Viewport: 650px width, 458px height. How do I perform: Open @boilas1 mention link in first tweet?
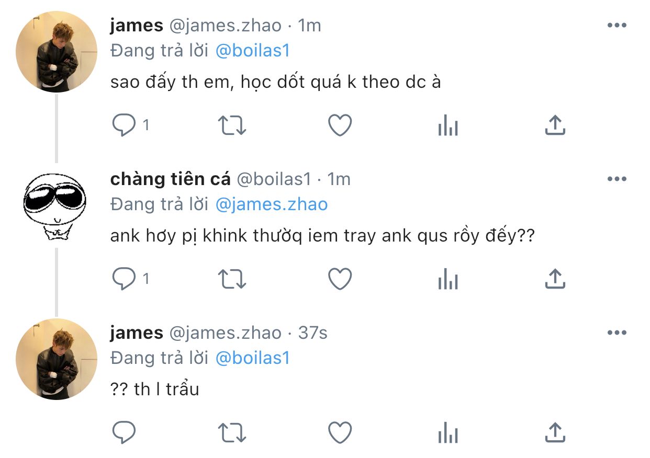[252, 51]
